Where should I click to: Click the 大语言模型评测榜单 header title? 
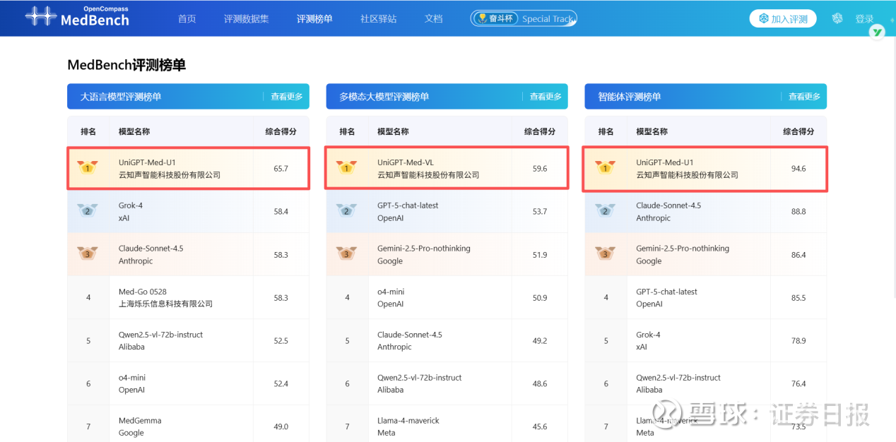[121, 97]
